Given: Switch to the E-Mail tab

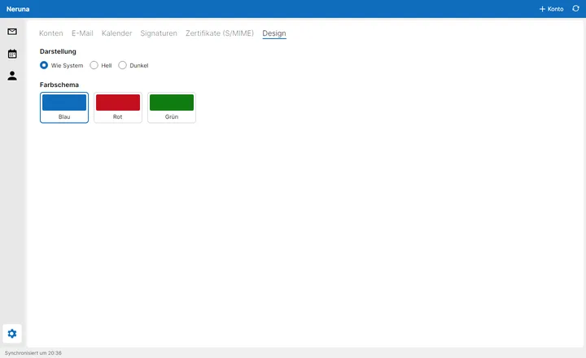Looking at the screenshot, I should tap(82, 33).
